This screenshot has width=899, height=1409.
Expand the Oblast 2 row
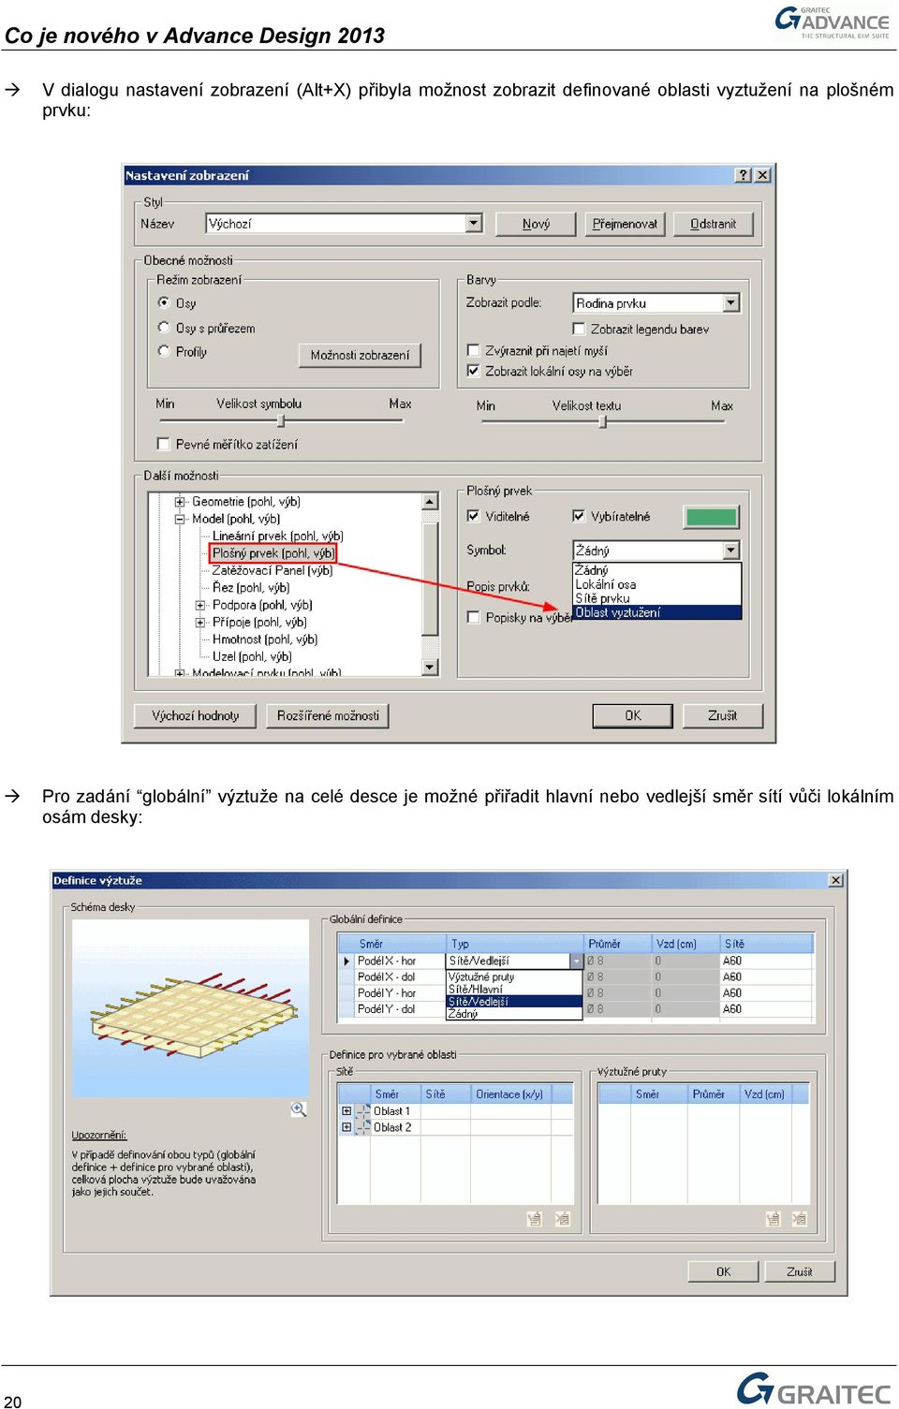coord(346,1127)
